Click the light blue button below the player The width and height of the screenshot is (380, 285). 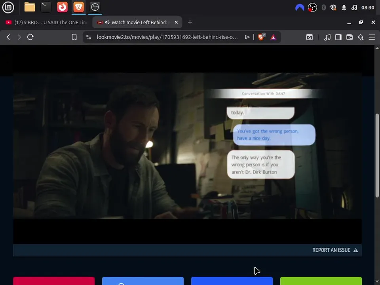(143, 281)
